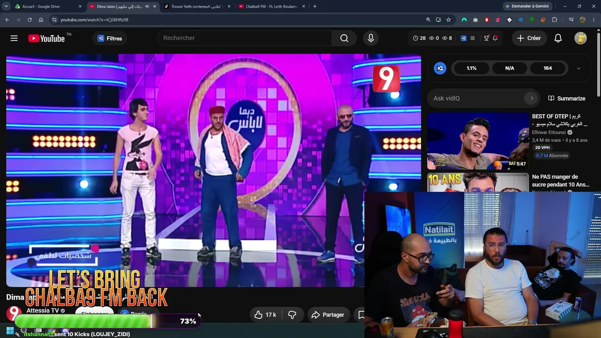Viewport: 601px width, 338px height.
Task: Click the 1.1% vidIQ stat pill
Action: click(471, 68)
